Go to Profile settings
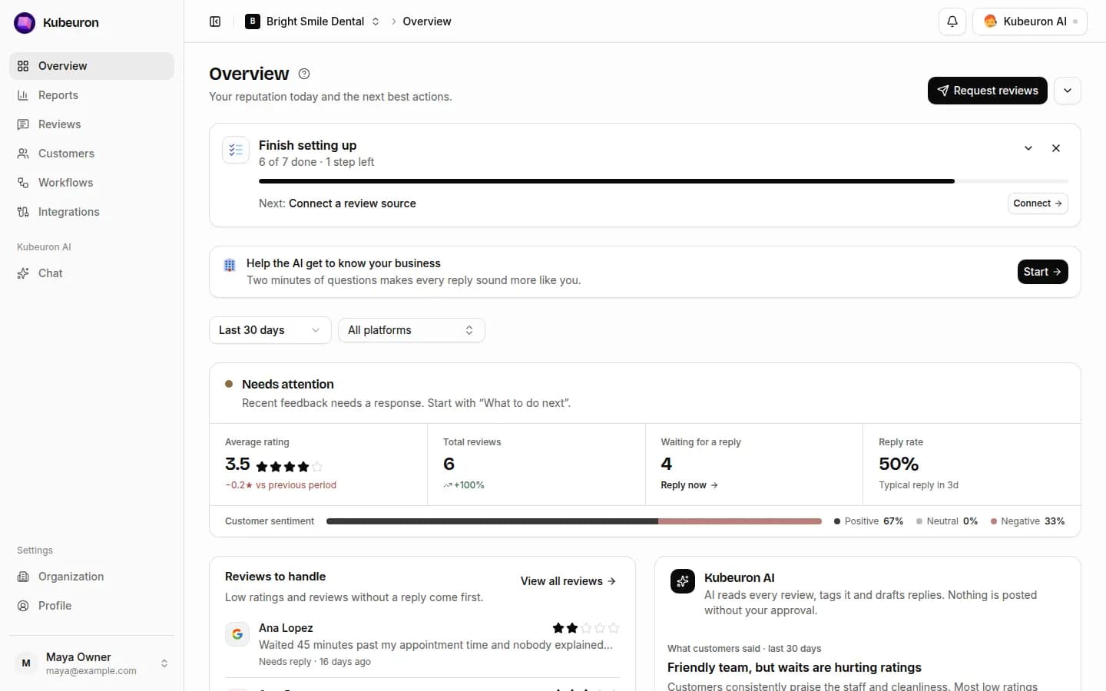1106x691 pixels. (91, 606)
